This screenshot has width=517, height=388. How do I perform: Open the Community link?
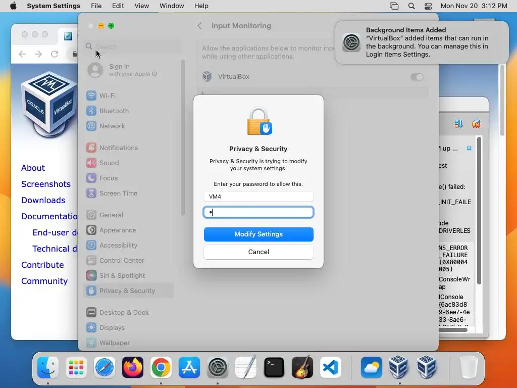(44, 281)
